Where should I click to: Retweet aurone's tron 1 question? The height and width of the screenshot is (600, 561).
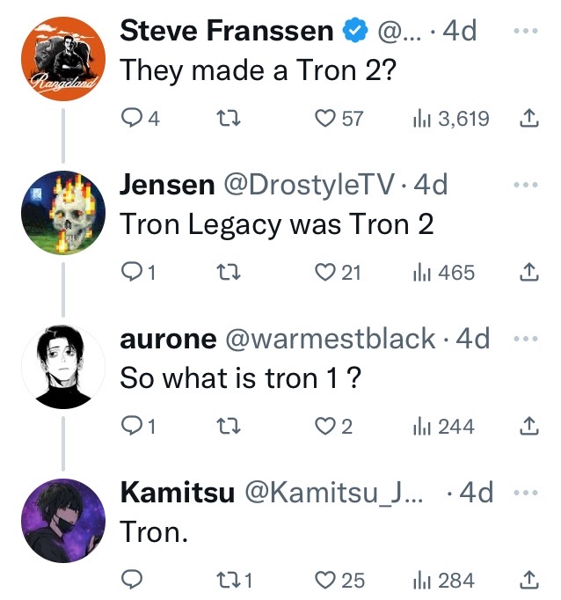228,427
